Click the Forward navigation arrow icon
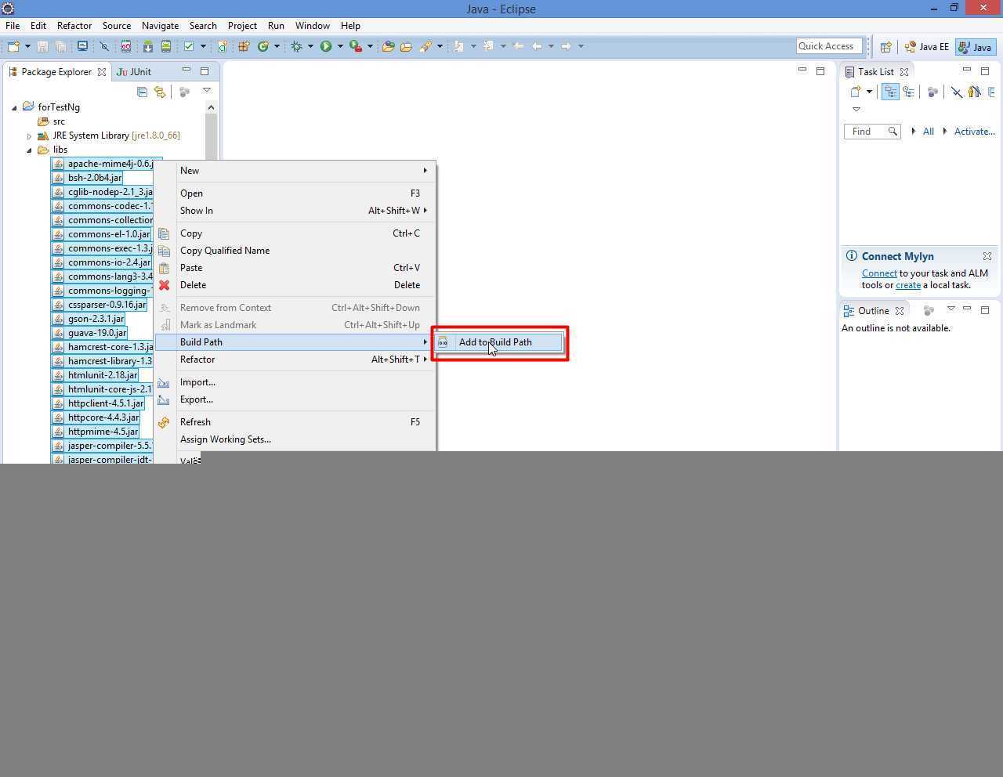This screenshot has height=777, width=1003. (566, 46)
